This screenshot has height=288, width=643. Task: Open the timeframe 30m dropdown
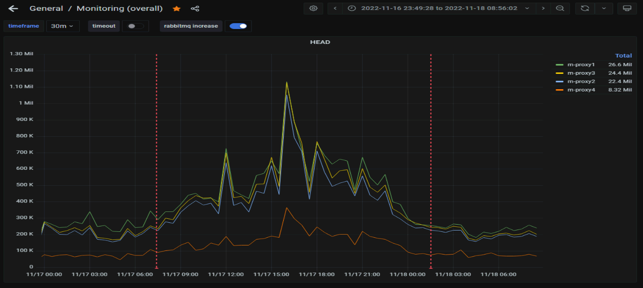click(63, 26)
